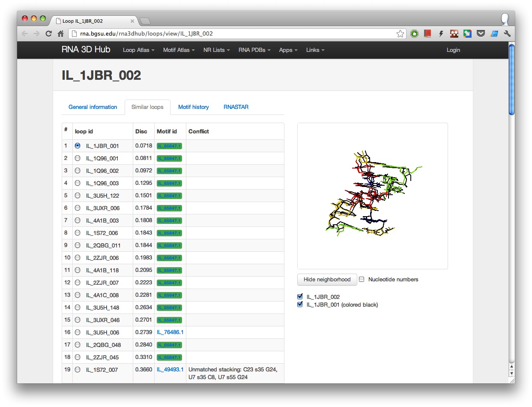Reload the page with the refresh icon

coord(48,34)
